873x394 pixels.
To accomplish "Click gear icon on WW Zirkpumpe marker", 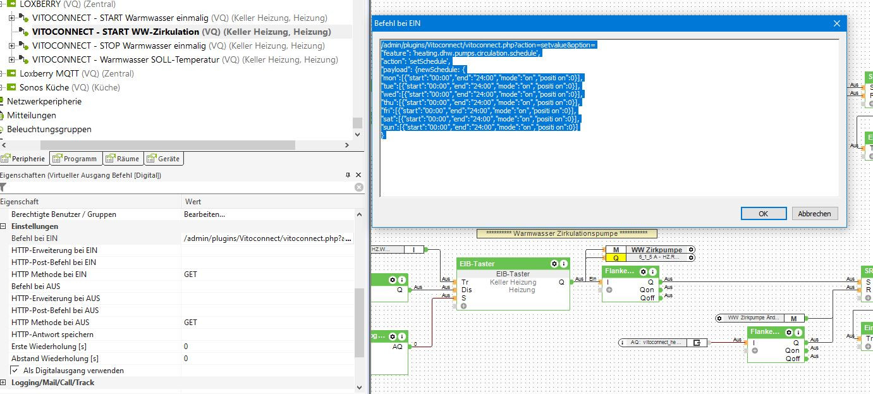I will point(690,250).
